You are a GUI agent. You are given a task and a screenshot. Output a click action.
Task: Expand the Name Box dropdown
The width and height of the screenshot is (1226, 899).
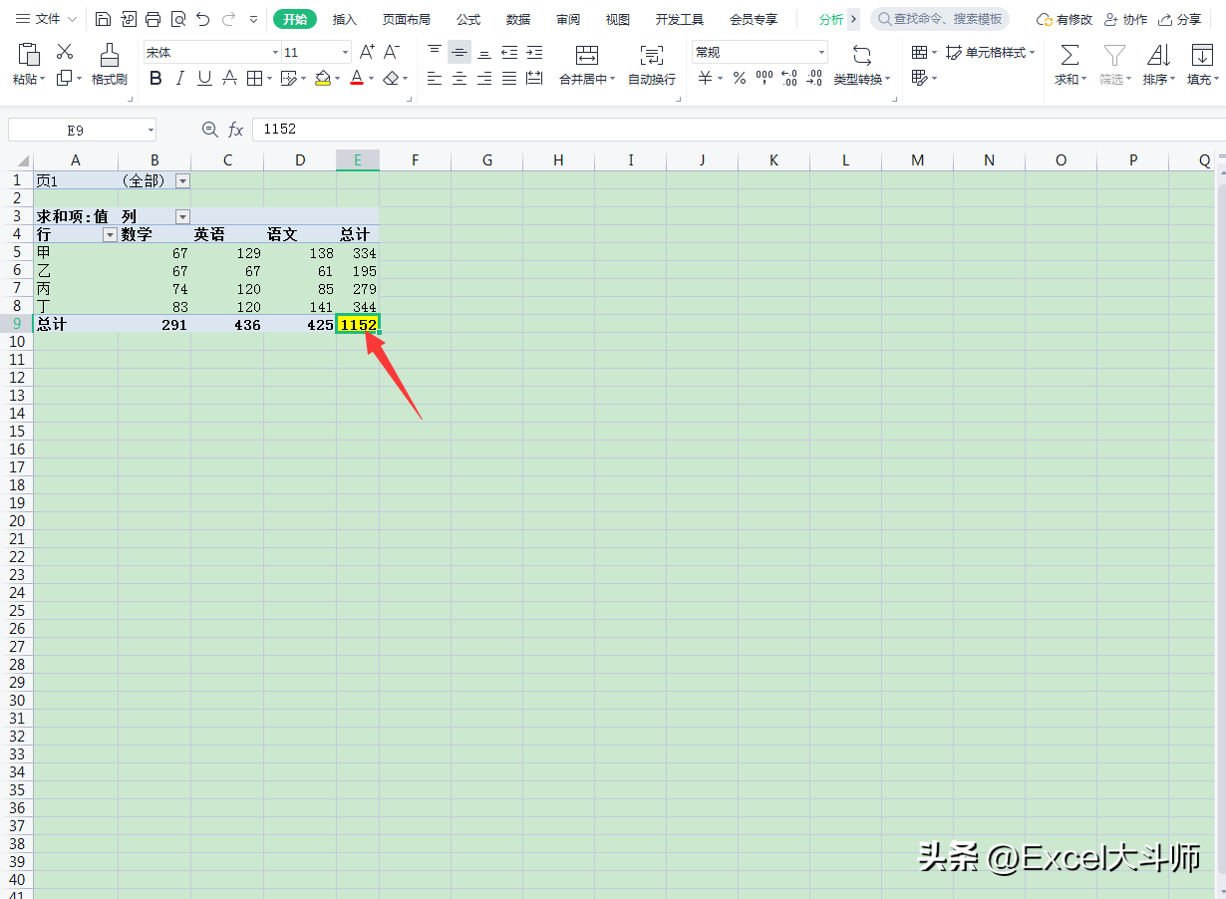151,130
